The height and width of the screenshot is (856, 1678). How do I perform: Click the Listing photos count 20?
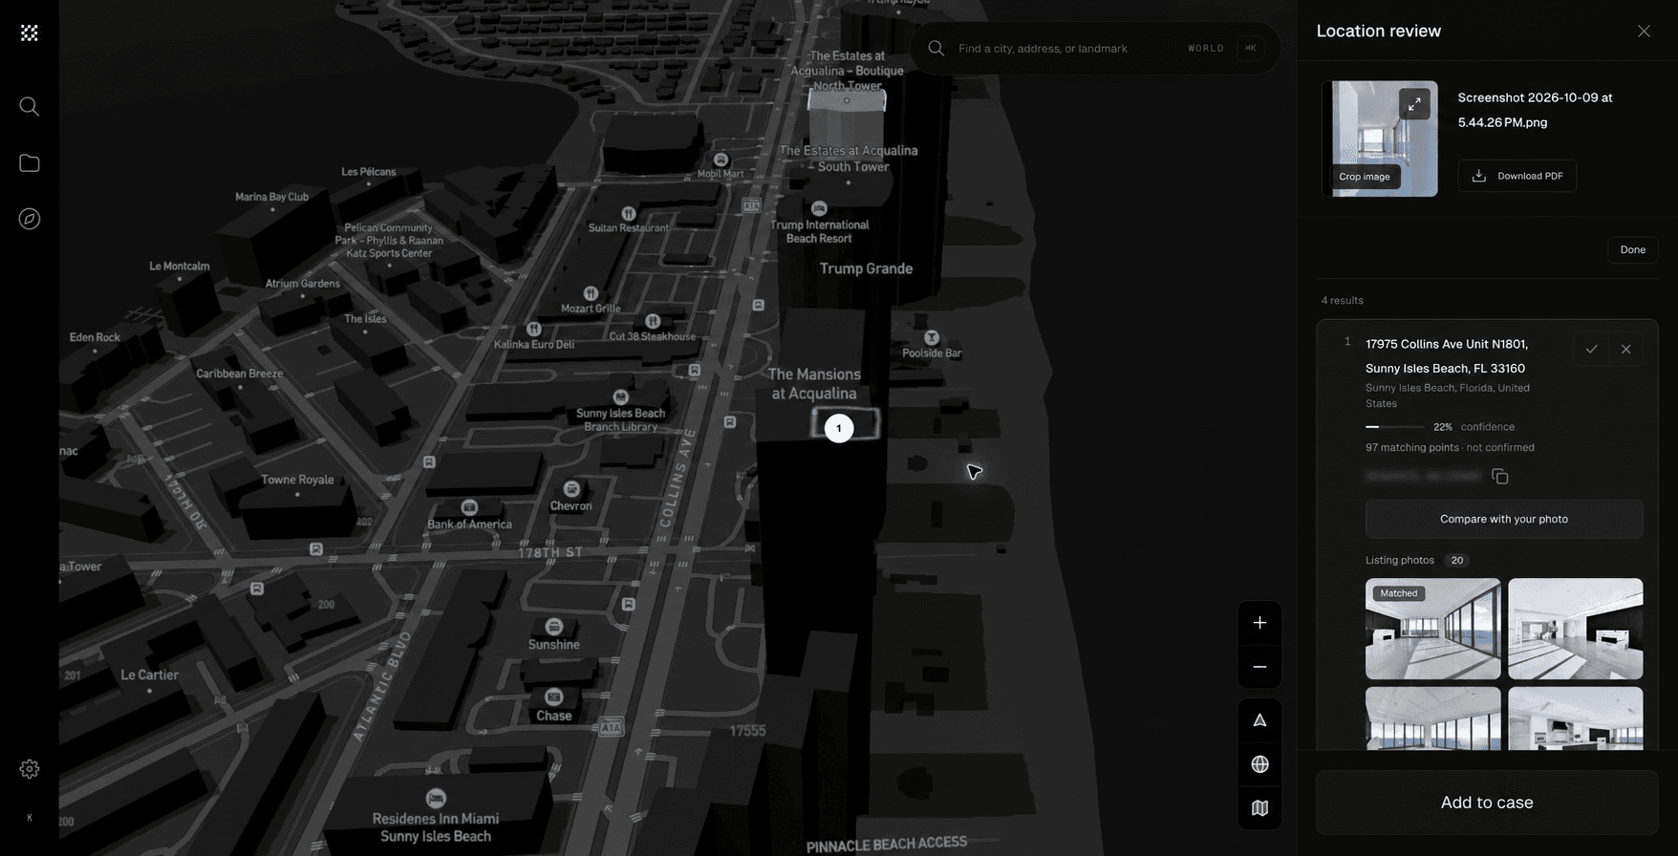[1456, 561]
